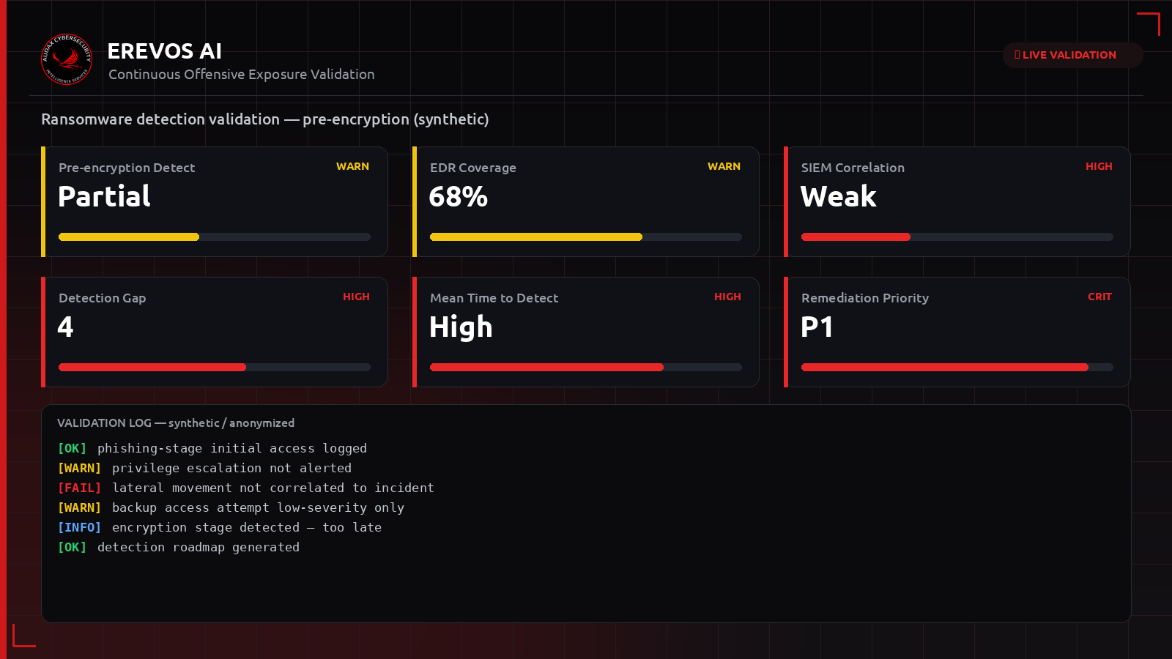Click 'Continuous Offensive Exposure Validation' subtitle
The height and width of the screenshot is (659, 1172).
point(242,75)
